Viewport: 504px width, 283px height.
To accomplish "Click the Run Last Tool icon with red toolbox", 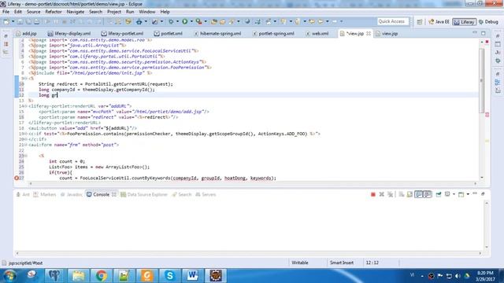I will (199, 21).
